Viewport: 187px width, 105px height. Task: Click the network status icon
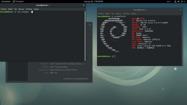[175, 1]
